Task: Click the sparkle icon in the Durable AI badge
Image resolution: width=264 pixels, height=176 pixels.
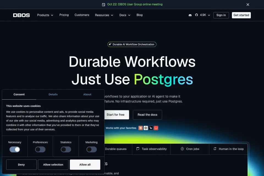Action: pyautogui.click(x=110, y=44)
